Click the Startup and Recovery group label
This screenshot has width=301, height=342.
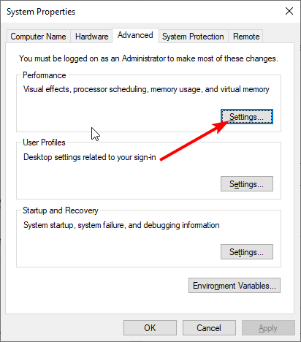[x=61, y=210]
